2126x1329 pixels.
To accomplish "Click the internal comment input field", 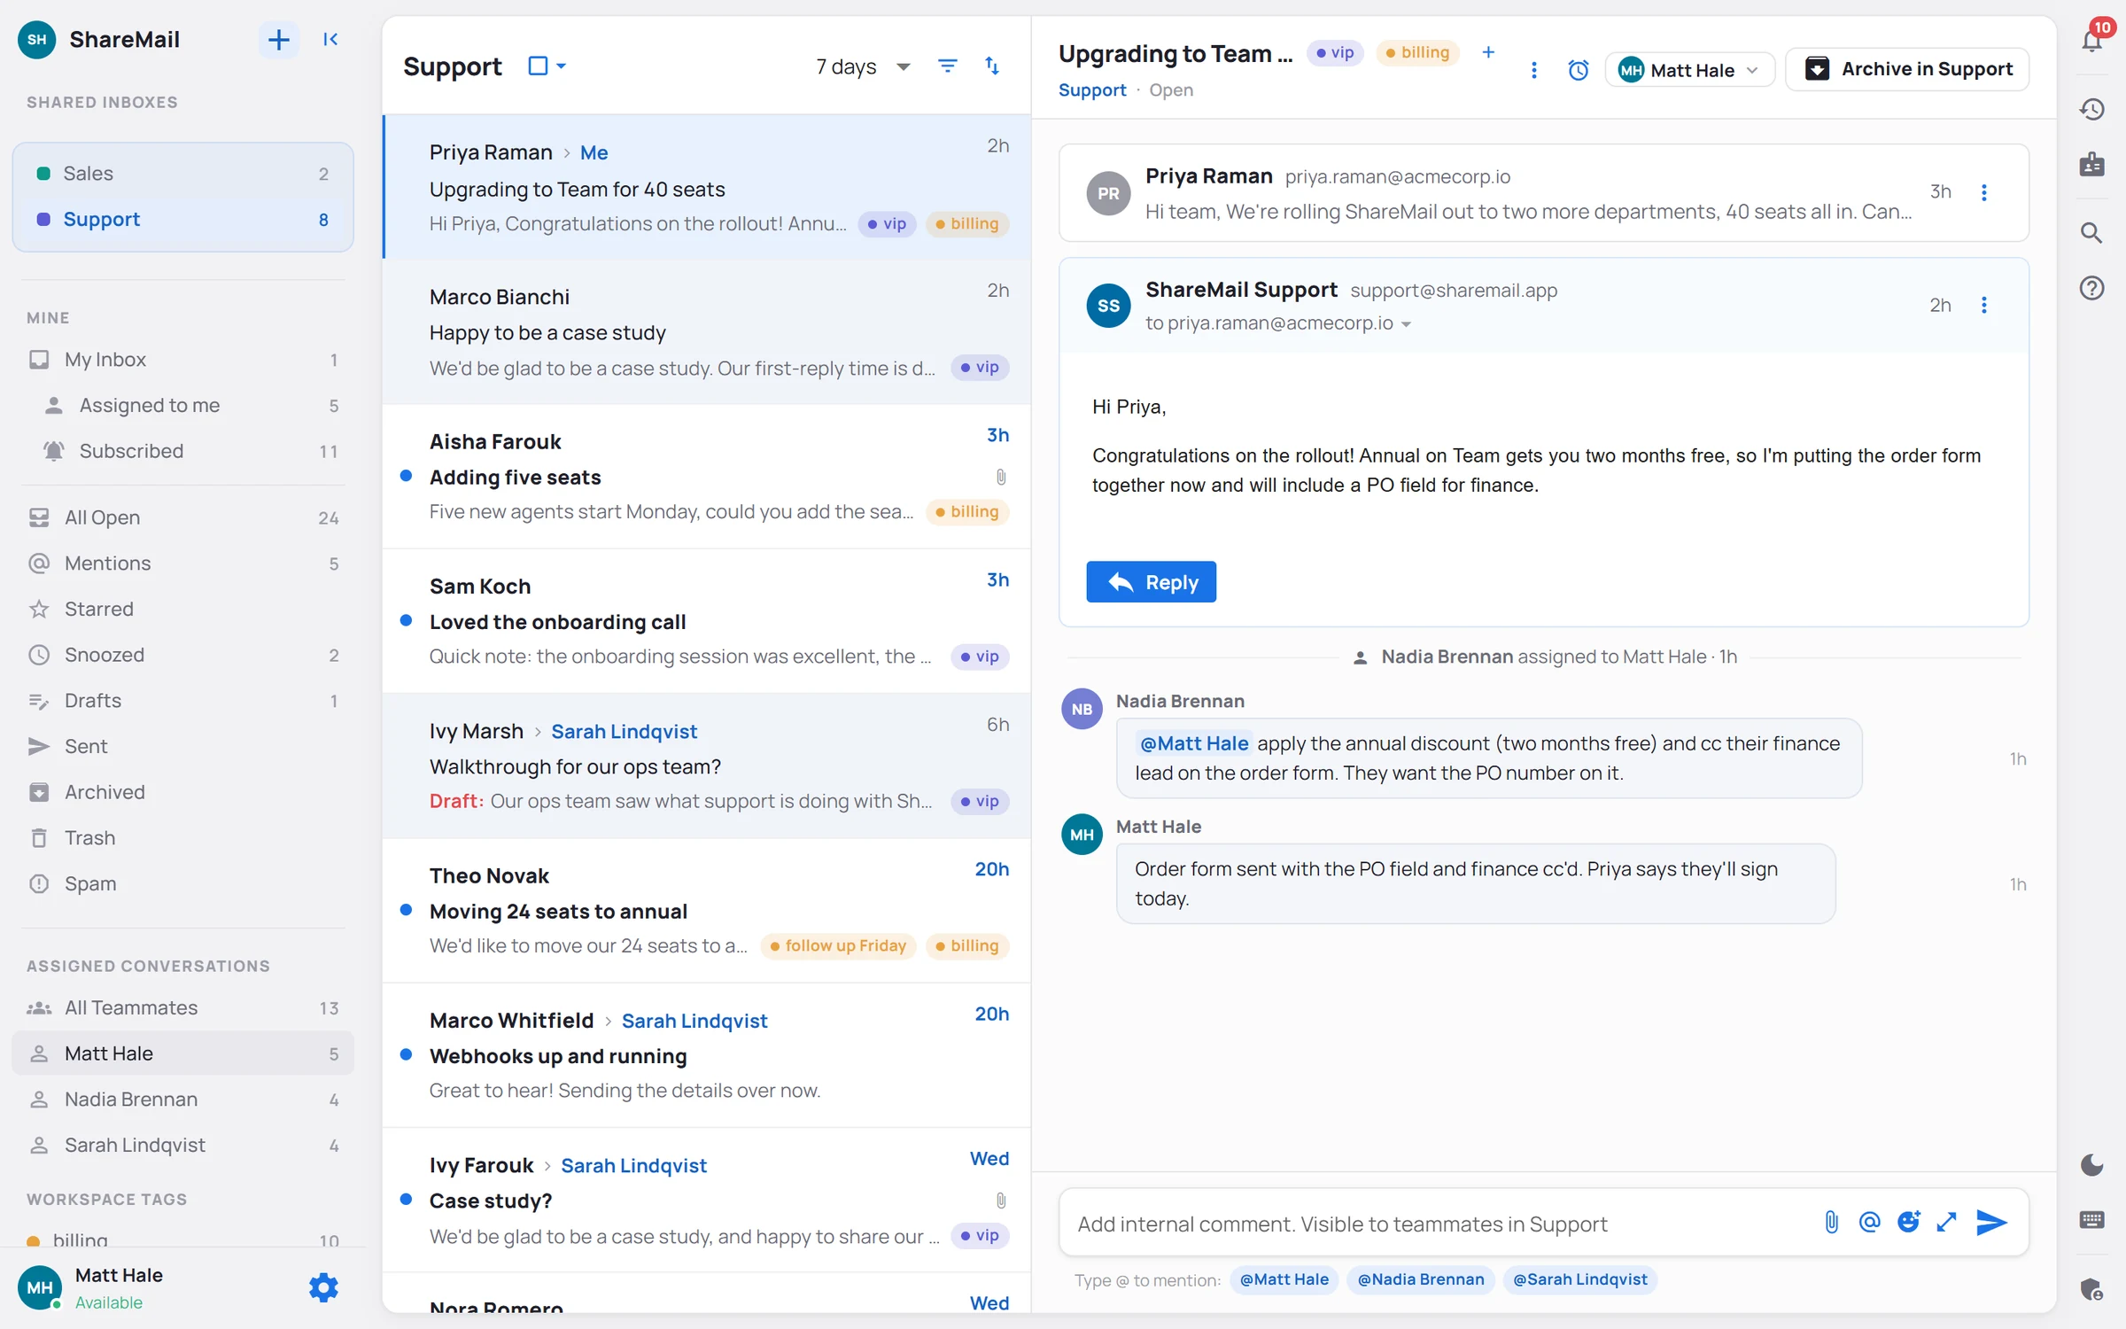I will coord(1439,1224).
